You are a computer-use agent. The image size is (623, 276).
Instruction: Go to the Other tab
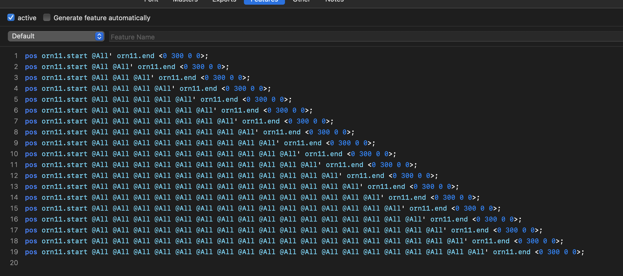(x=301, y=1)
